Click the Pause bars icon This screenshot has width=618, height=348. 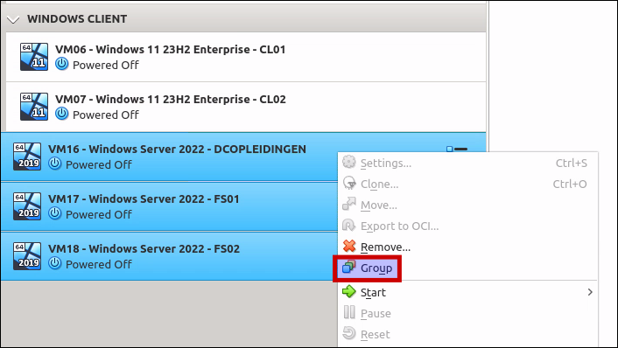coord(348,312)
